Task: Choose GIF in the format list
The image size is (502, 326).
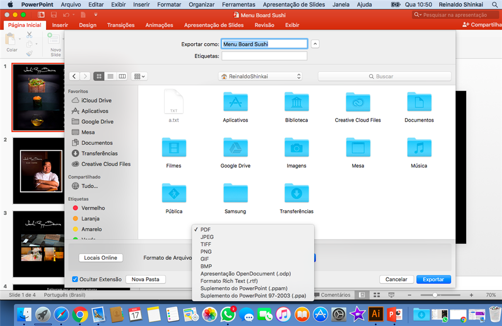Action: pos(253,259)
